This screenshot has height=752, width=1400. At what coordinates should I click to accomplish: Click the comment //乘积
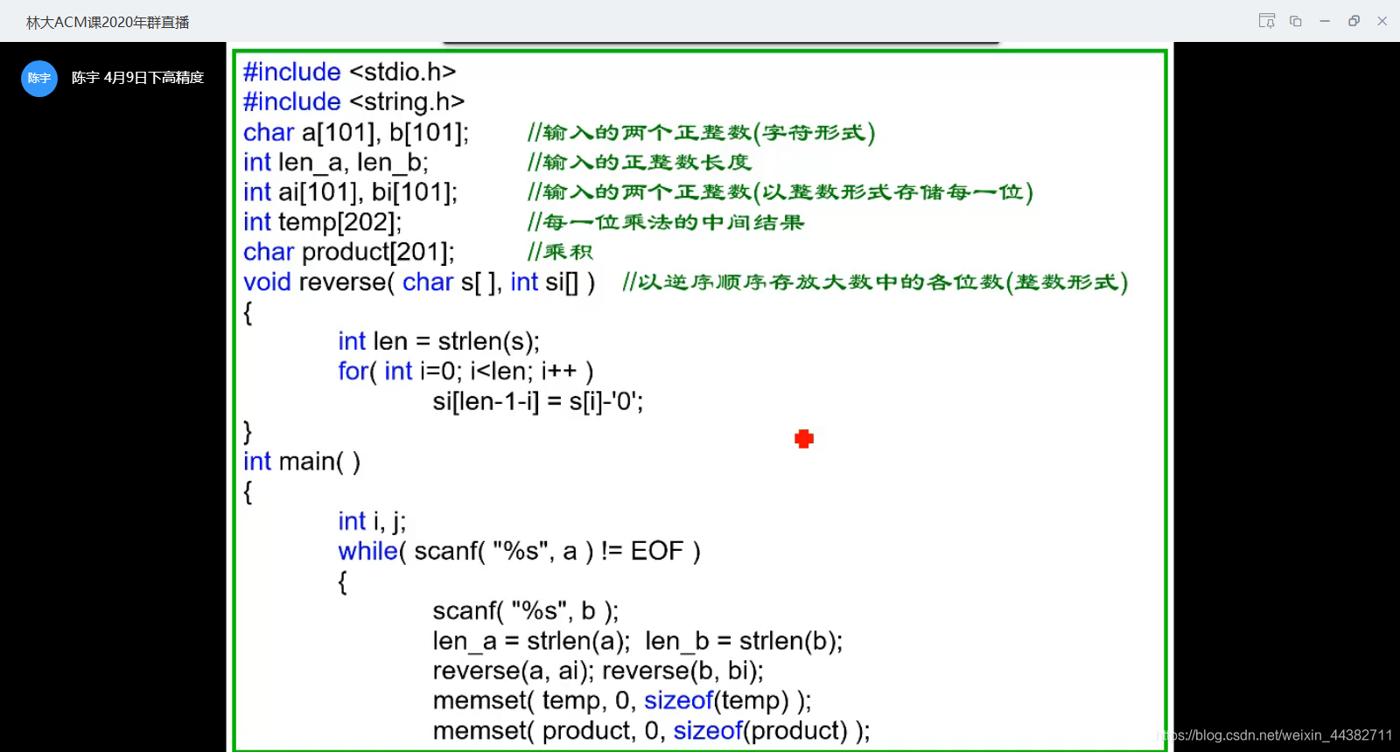click(561, 252)
